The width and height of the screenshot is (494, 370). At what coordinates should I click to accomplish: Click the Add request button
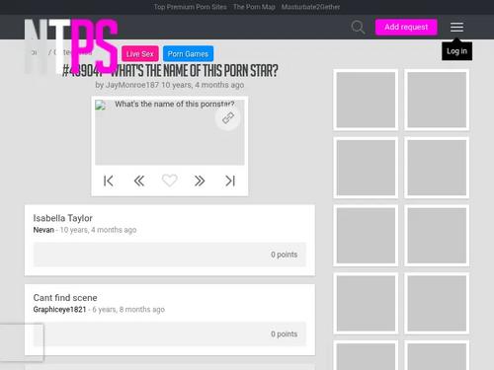(x=406, y=27)
